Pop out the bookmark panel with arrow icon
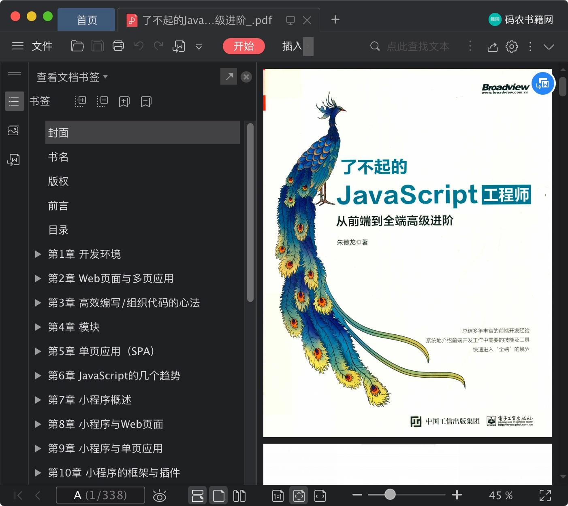568x506 pixels. [x=229, y=77]
